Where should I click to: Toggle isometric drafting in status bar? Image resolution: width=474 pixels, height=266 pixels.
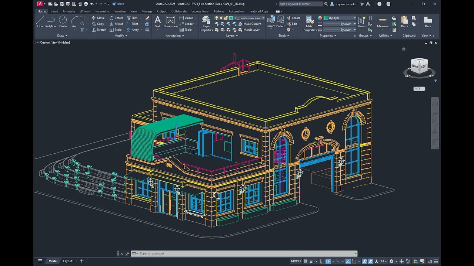pos(337,261)
